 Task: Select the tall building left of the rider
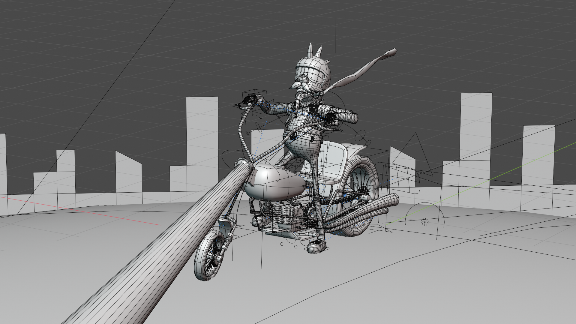(202, 129)
